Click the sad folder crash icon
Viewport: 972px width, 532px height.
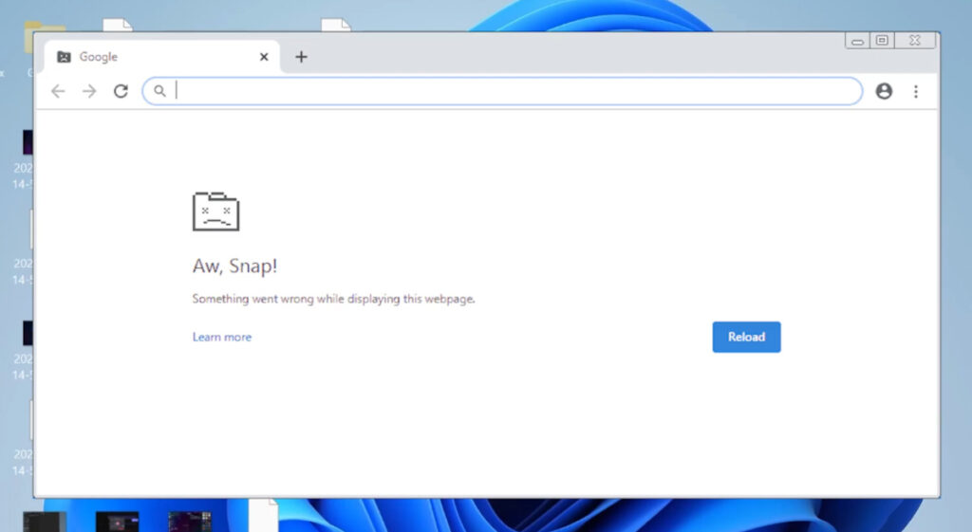point(215,211)
